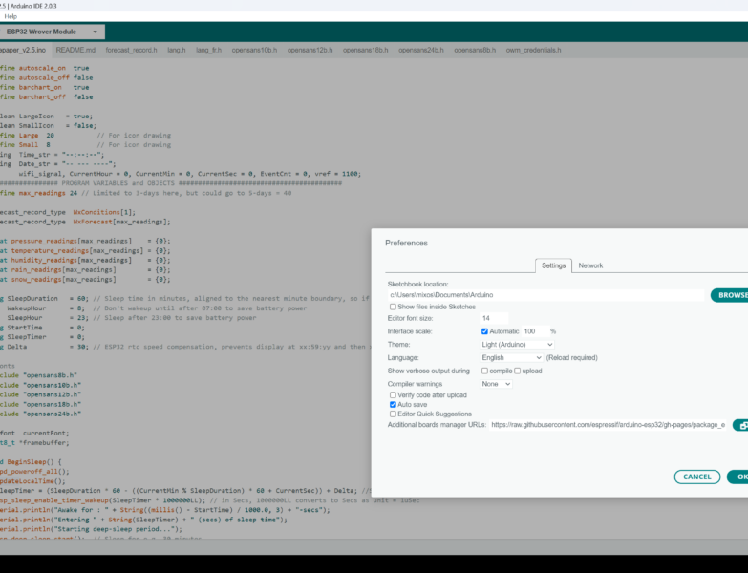Enable verbose output during compile

484,371
